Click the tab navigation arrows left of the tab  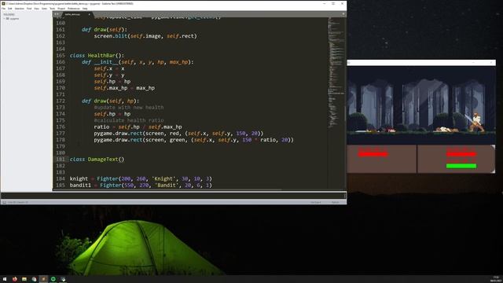click(x=57, y=14)
